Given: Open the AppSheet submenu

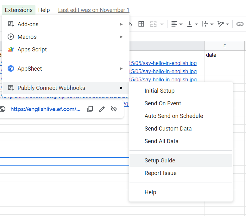Looking at the screenshot, I should 66,69.
